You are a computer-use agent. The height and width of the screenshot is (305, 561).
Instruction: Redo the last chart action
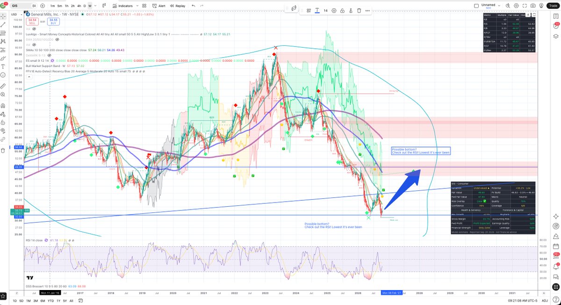[x=201, y=6]
